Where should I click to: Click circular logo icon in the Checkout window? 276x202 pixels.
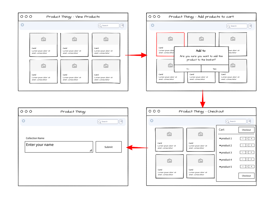pyautogui.click(x=151, y=121)
